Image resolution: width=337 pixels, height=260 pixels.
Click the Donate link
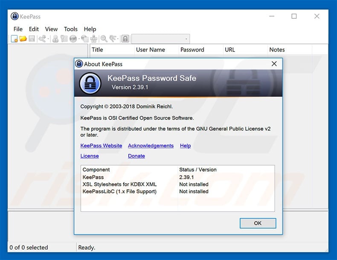pos(136,156)
